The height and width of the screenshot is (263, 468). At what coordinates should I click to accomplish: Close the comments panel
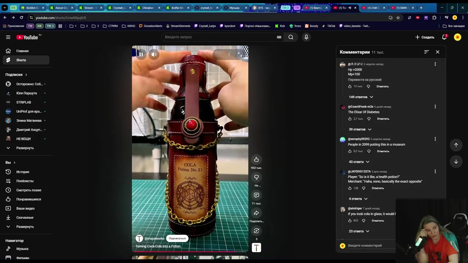(x=437, y=52)
